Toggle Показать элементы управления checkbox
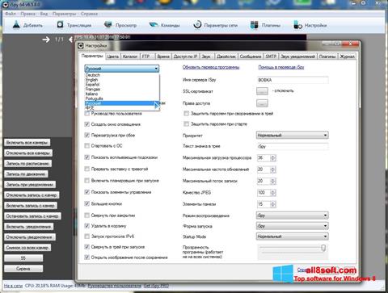Screen dimensions: 388x293 [86, 192]
